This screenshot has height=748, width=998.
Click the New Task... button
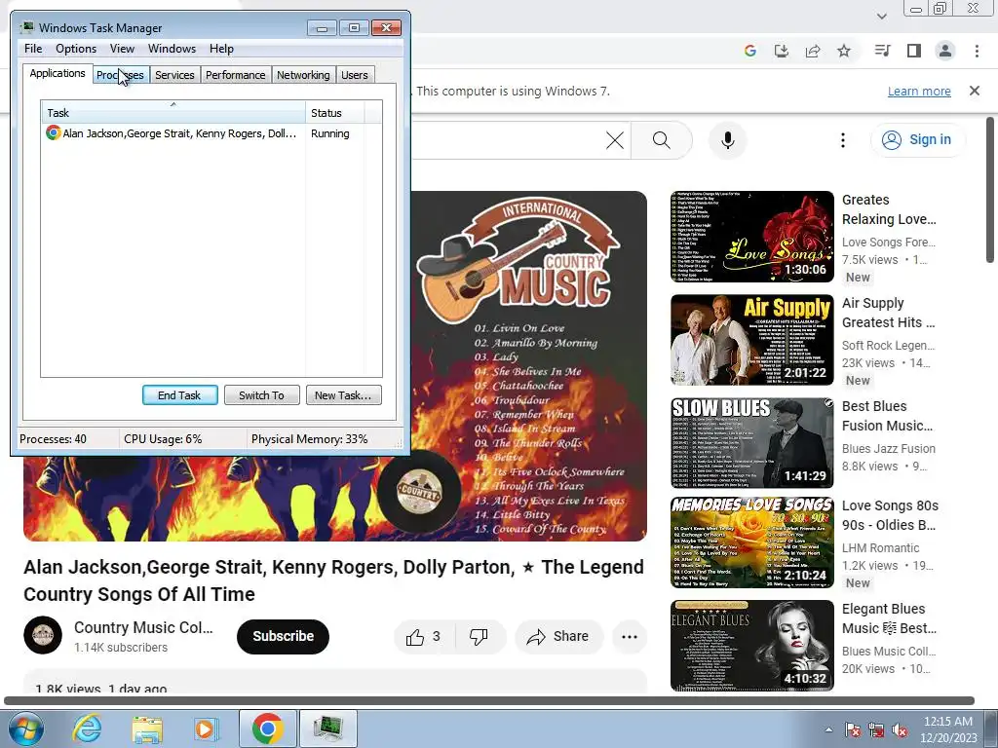point(343,395)
